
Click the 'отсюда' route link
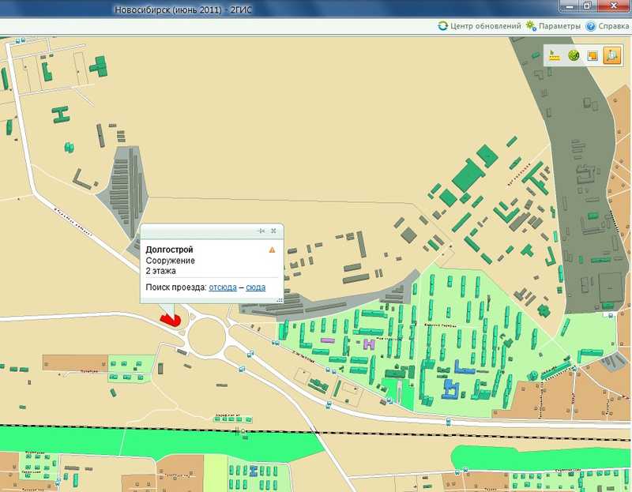[x=223, y=287]
